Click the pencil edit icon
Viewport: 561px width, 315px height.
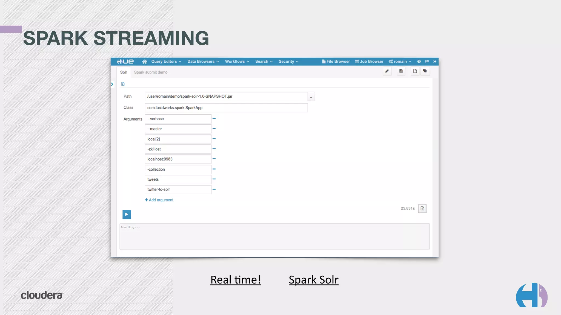coord(387,71)
